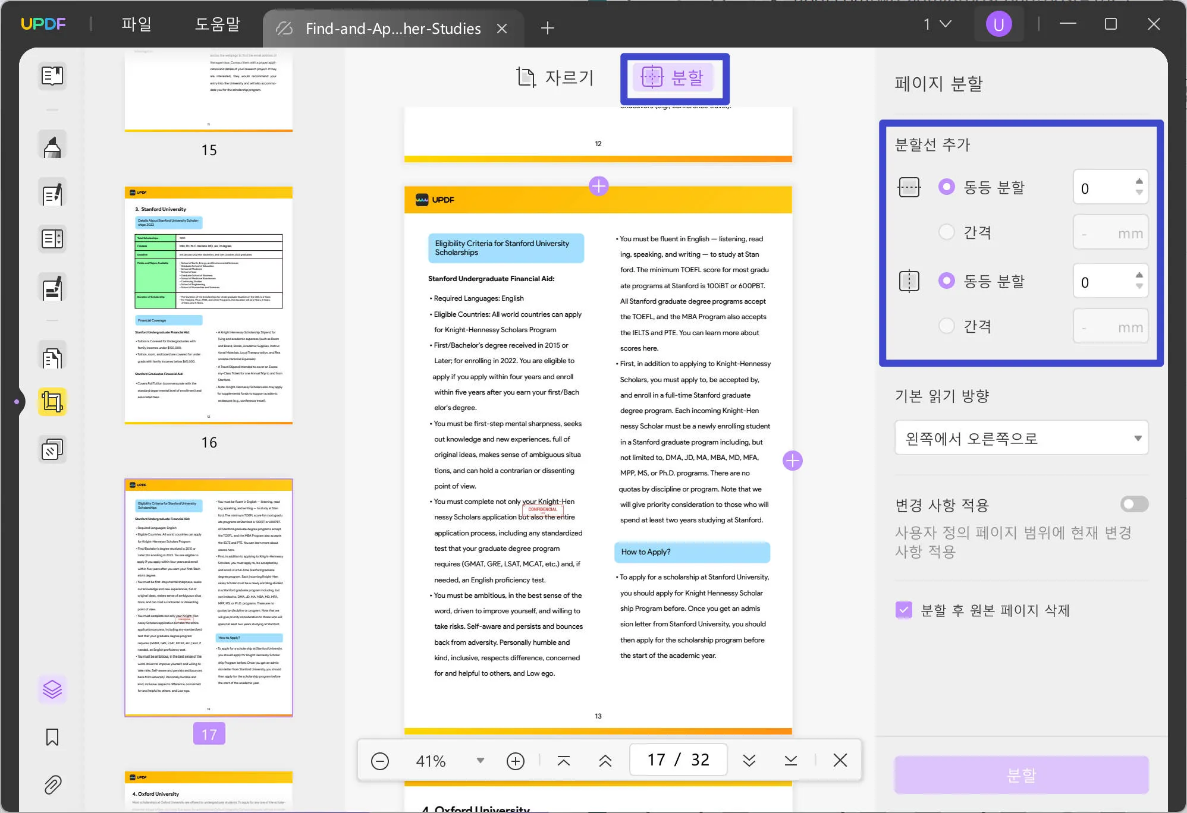Click the user avatar U icon
Viewport: 1187px width, 813px height.
click(x=998, y=24)
